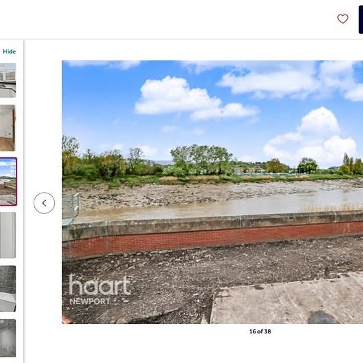Click the haart Newport watermark logo
The height and width of the screenshot is (363, 363).
point(100,289)
